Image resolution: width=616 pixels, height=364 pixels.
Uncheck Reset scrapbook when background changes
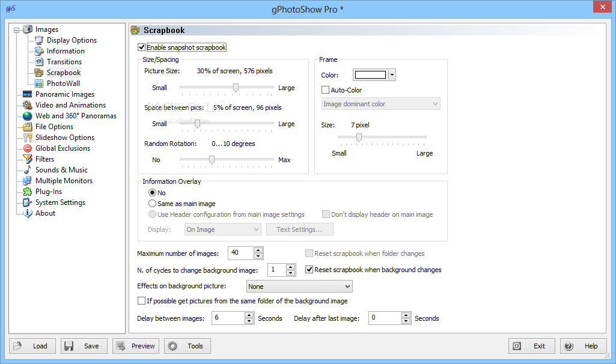pyautogui.click(x=309, y=269)
